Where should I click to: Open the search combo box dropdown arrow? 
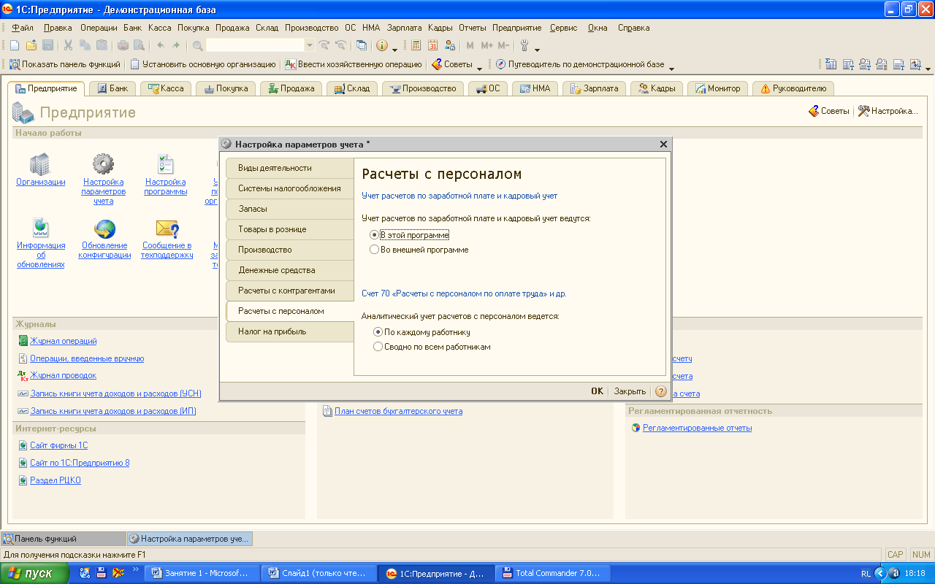(x=310, y=45)
